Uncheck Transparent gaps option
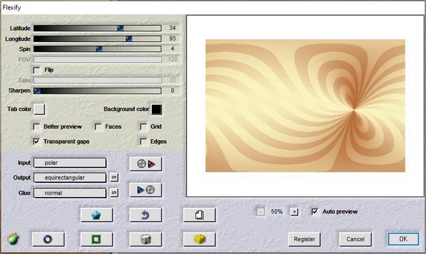This screenshot has height=254, width=426. [x=37, y=142]
